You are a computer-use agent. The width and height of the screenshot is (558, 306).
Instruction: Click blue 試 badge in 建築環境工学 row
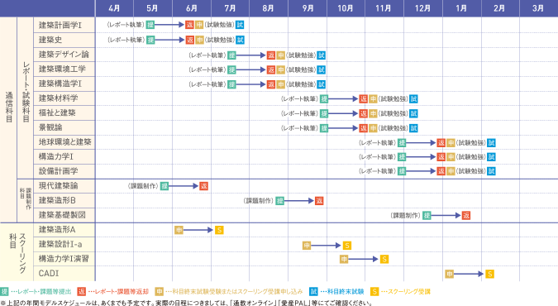point(322,69)
